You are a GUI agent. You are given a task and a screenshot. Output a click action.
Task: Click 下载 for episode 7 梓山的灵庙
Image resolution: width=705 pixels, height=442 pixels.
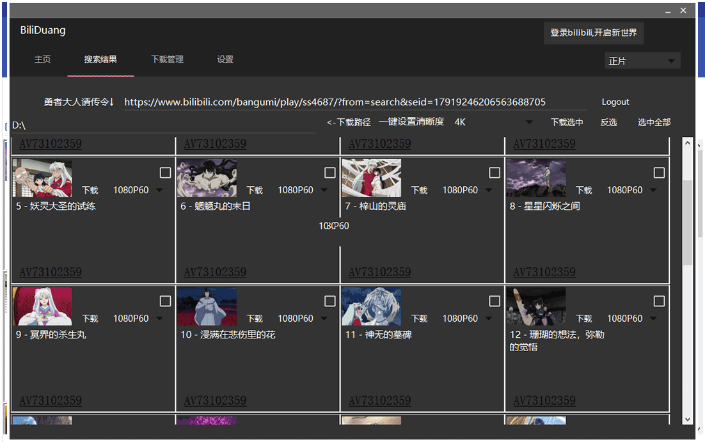tap(420, 190)
